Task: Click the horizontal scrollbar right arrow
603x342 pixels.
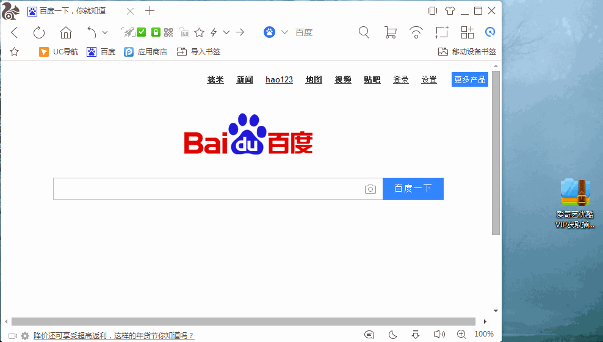Action: [485, 322]
